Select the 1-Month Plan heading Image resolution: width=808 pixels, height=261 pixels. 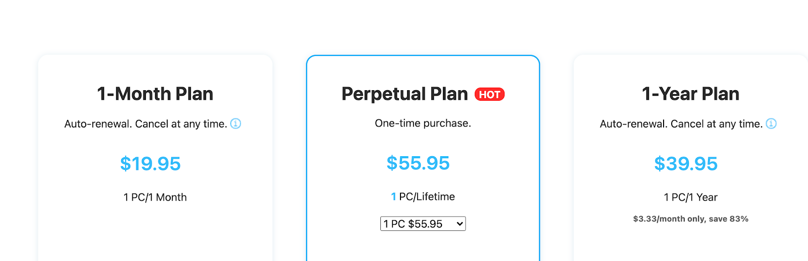pos(155,94)
